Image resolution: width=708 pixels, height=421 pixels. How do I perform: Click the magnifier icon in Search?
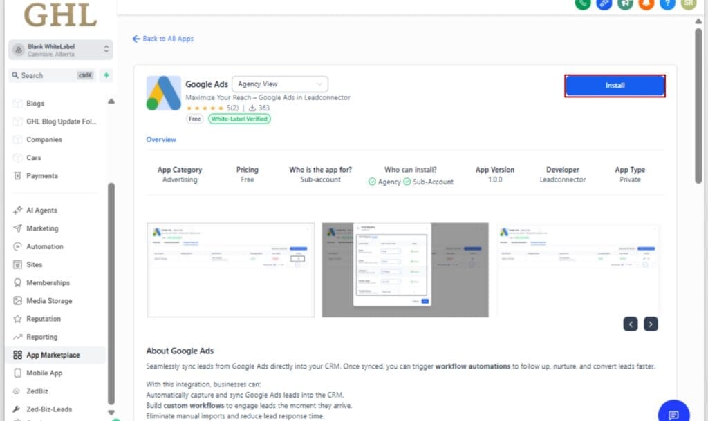[15, 75]
